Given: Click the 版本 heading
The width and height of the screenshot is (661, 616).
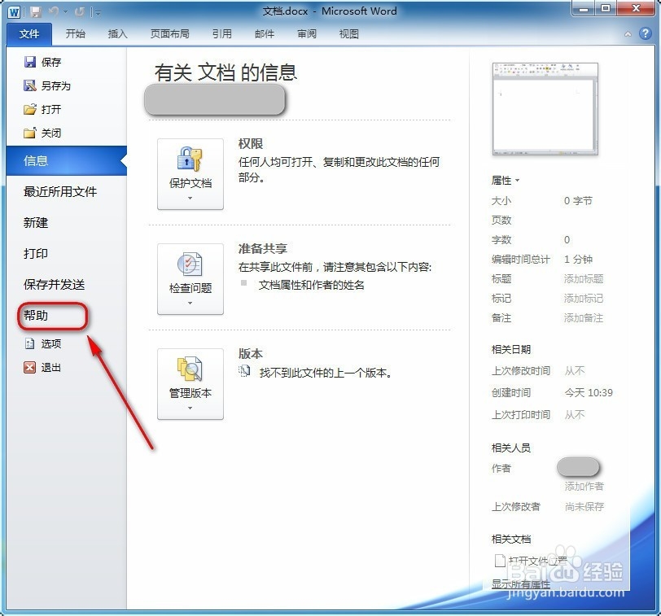Looking at the screenshot, I should 251,353.
